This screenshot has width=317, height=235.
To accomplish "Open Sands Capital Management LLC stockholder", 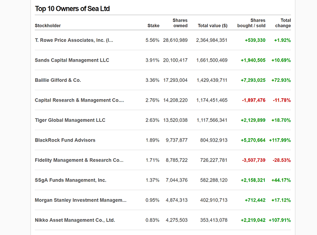I will 72,60.
